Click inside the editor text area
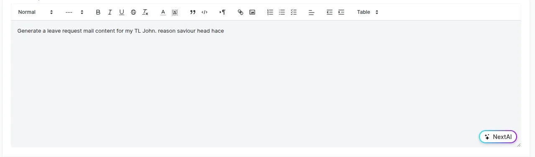Image resolution: width=535 pixels, height=157 pixels. (266, 84)
